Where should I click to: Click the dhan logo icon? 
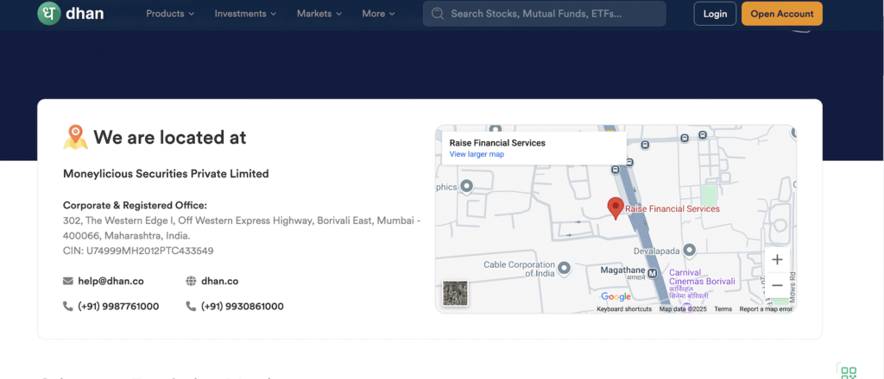(x=49, y=14)
